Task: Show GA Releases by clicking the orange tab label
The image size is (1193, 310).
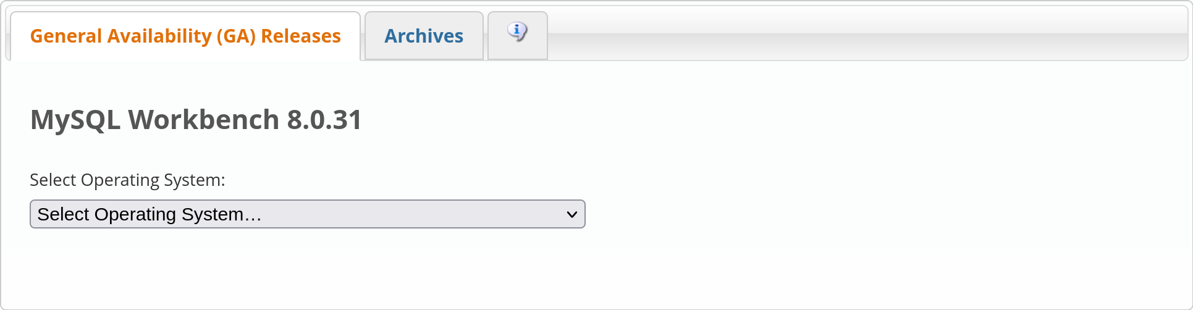Action: pyautogui.click(x=185, y=36)
